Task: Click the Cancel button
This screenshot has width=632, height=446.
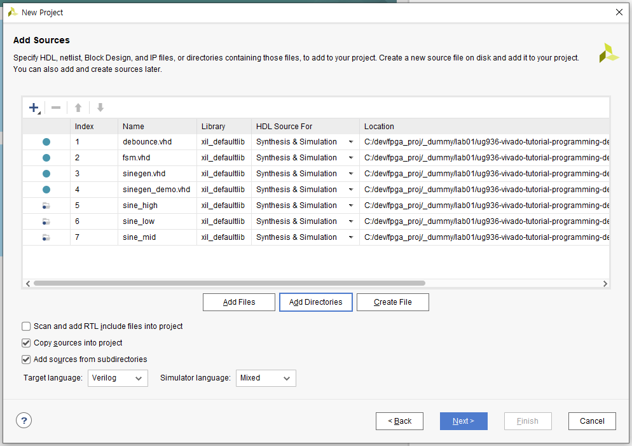Action: pos(592,421)
